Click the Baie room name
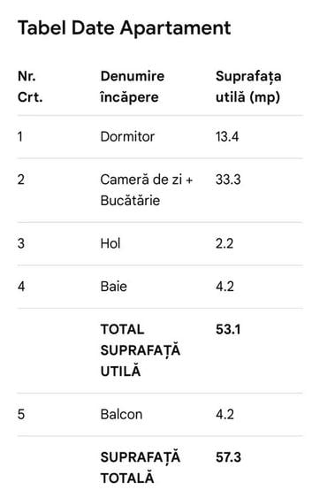The image size is (335, 498). pos(113,287)
